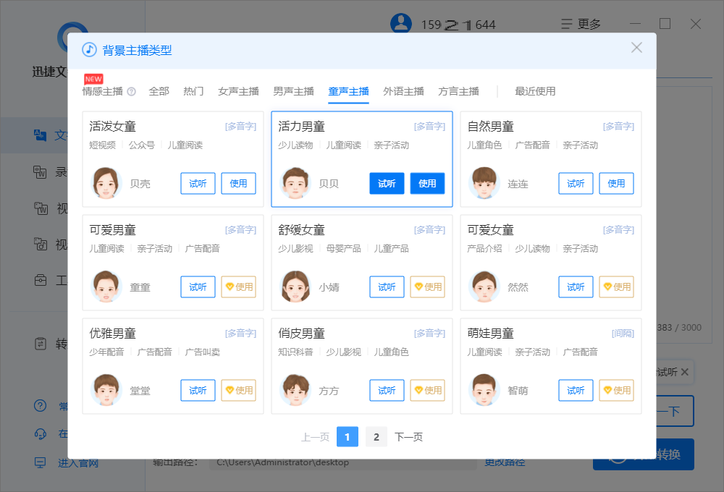Preview 活力男童 with the 试听 button
Viewport: 724px width, 492px height.
pos(387,184)
